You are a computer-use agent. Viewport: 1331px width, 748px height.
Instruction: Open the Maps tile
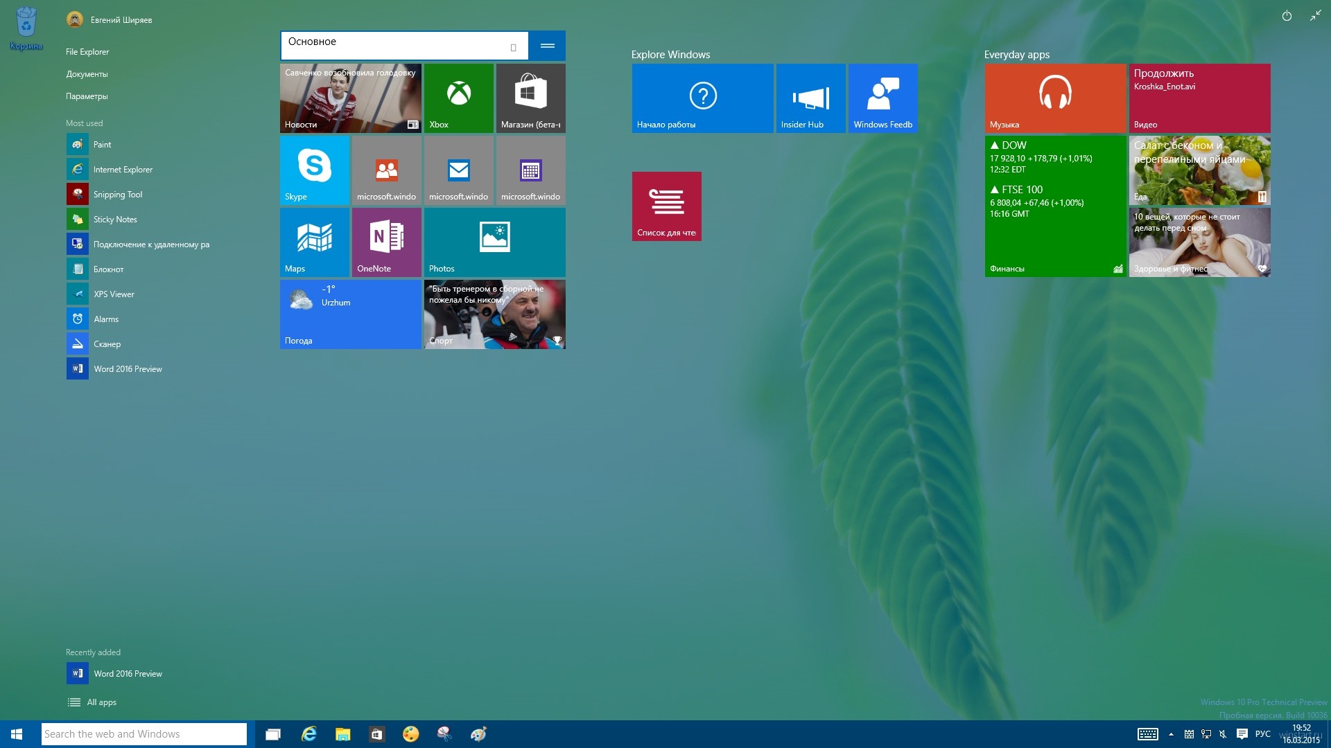pos(314,242)
